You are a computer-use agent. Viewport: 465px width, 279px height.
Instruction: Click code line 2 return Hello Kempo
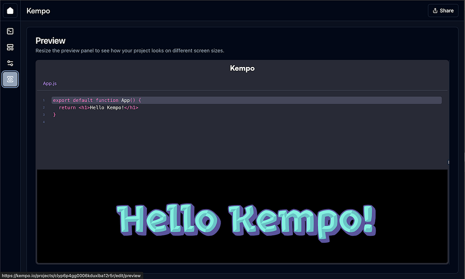99,107
